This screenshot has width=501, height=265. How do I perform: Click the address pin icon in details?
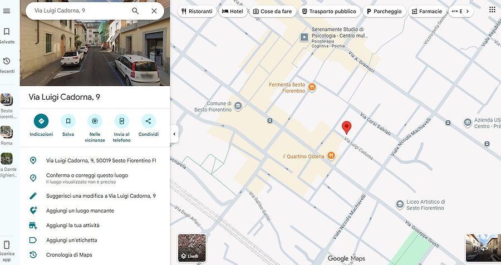pyautogui.click(x=33, y=160)
